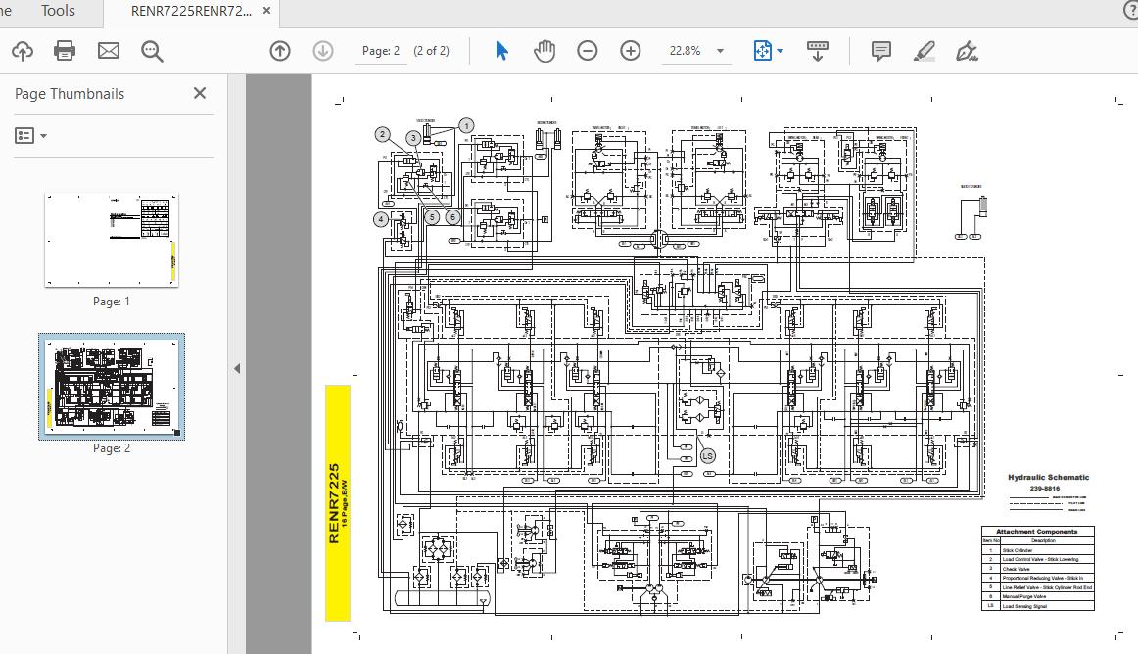Select the highlighter pen tool
Image resolution: width=1138 pixels, height=654 pixels.
pyautogui.click(x=924, y=51)
